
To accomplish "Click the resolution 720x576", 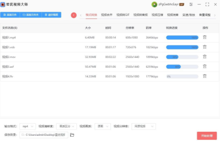I will pos(131,47).
